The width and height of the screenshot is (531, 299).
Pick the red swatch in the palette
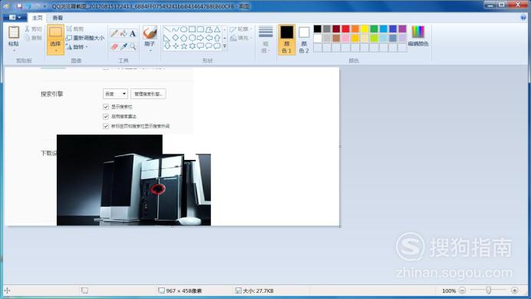[346, 29]
